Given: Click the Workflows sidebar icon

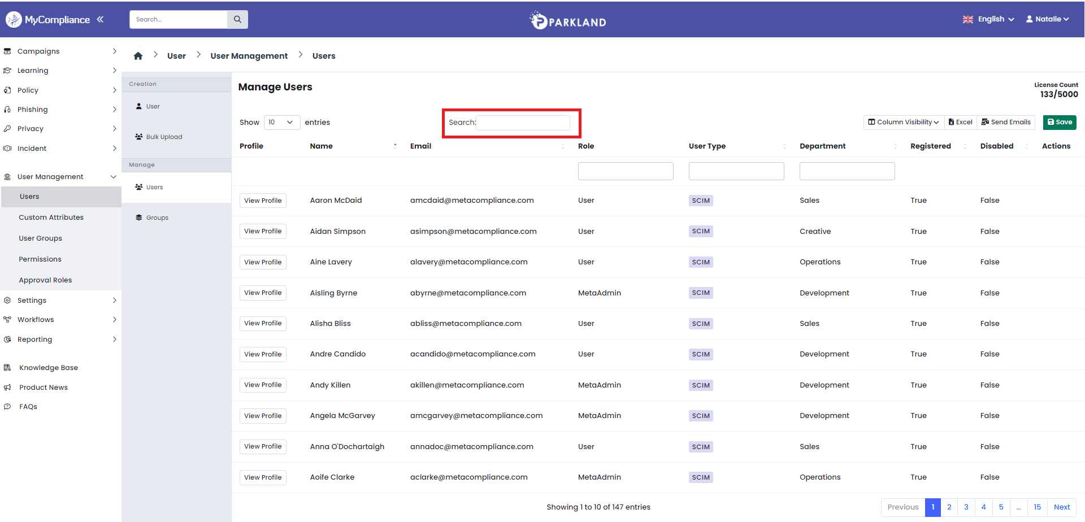Looking at the screenshot, I should [x=7, y=320].
